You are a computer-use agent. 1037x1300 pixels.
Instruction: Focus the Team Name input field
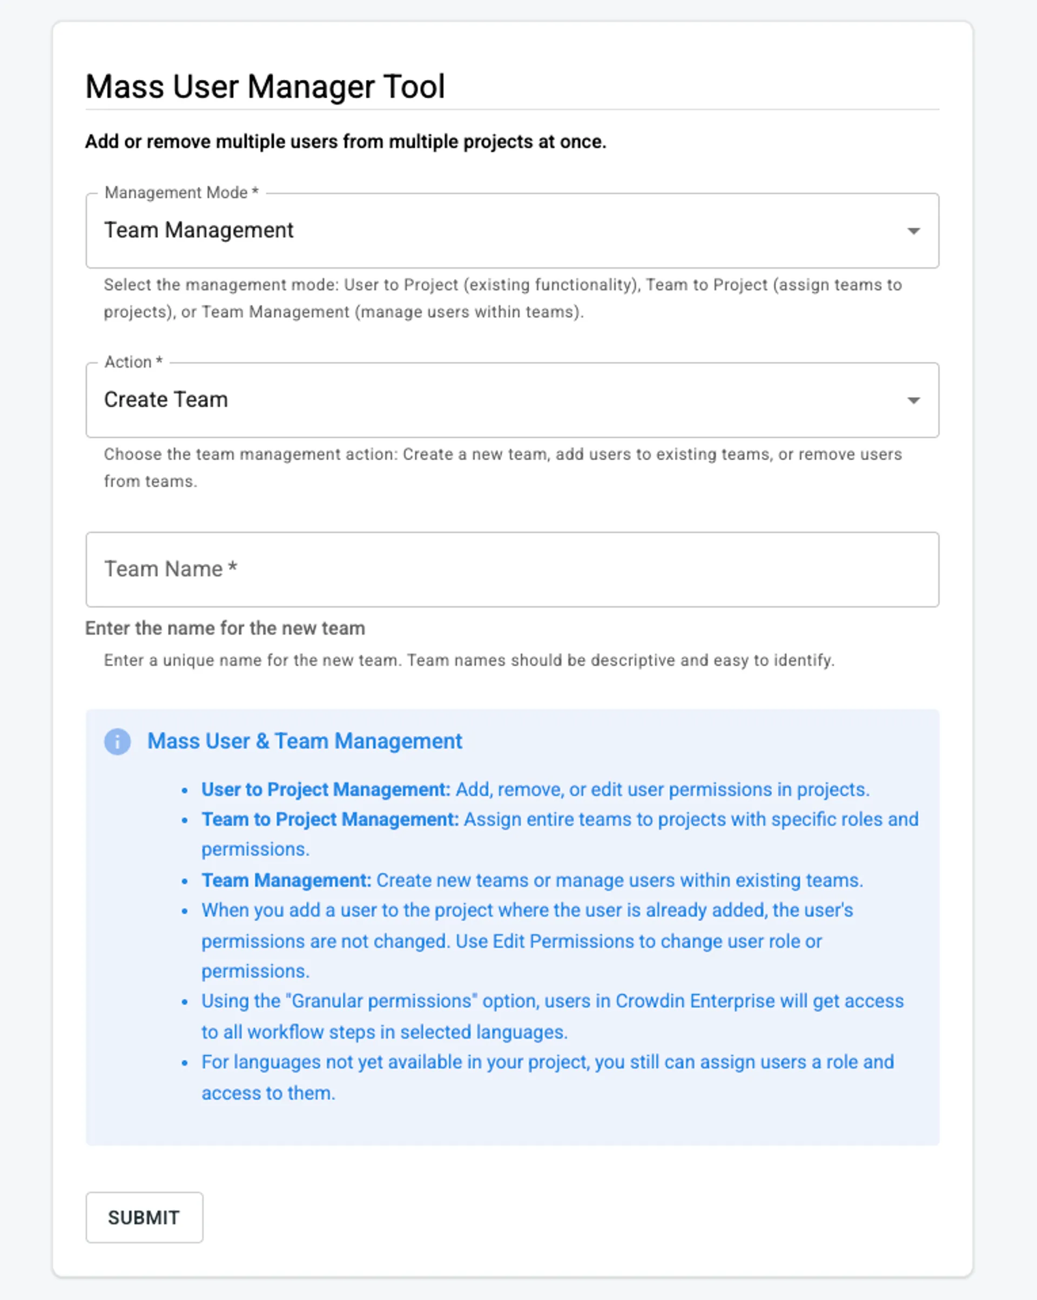[512, 569]
